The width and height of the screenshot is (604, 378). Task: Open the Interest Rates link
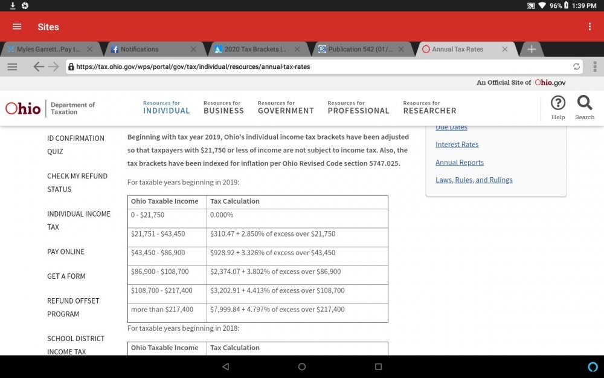click(457, 145)
